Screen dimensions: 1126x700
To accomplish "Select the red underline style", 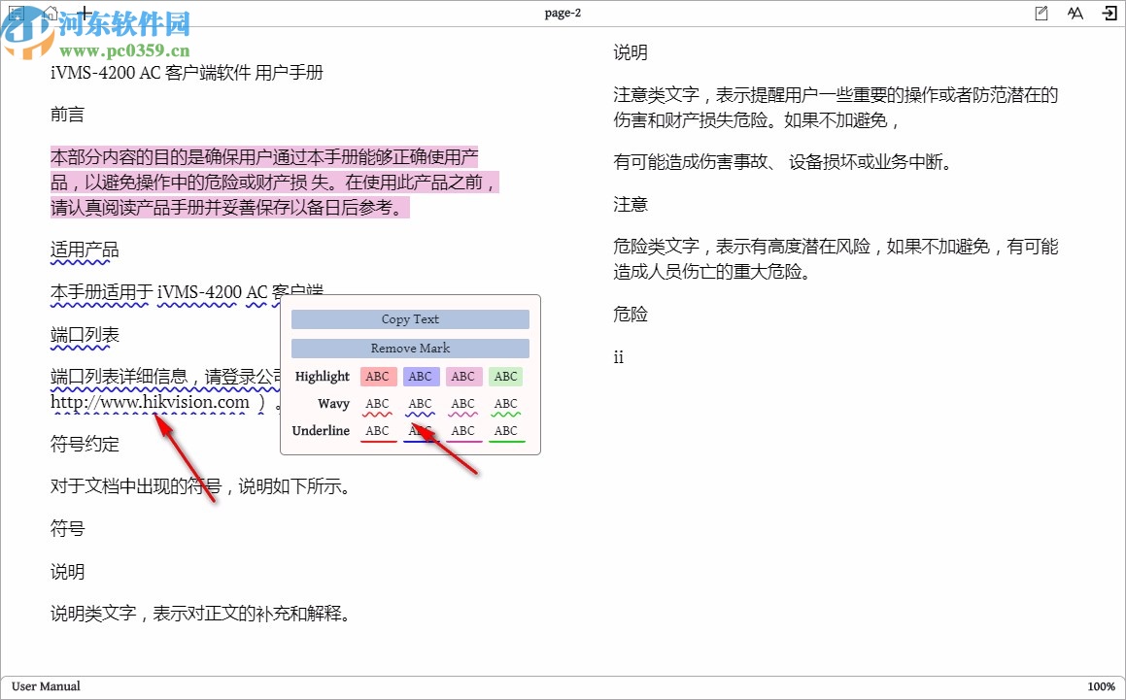I will coord(378,430).
